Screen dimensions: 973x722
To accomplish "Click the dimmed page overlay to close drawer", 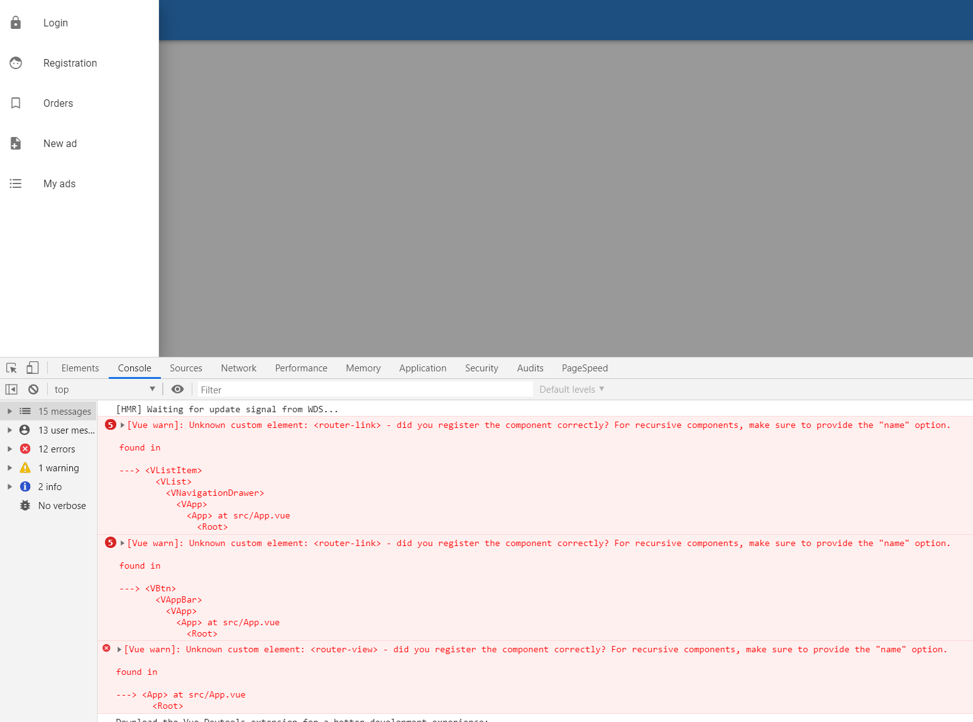I will (x=566, y=199).
